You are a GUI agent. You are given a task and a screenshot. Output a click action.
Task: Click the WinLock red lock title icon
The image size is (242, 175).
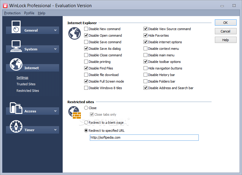(5, 6)
